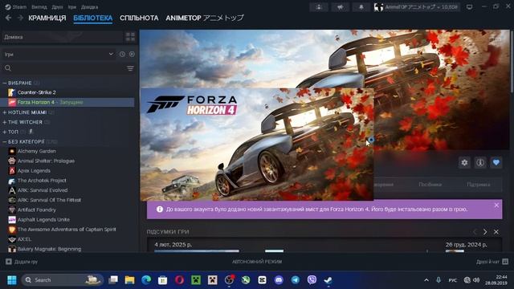Open the Посібники tab
Screen dimensions: 514x289
tap(430, 185)
